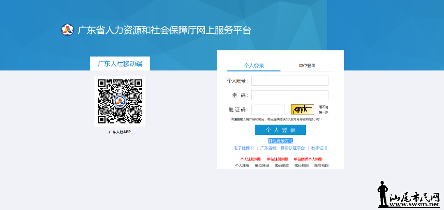Click the 密码修改 link
The height and width of the screenshot is (210, 444).
point(282,165)
